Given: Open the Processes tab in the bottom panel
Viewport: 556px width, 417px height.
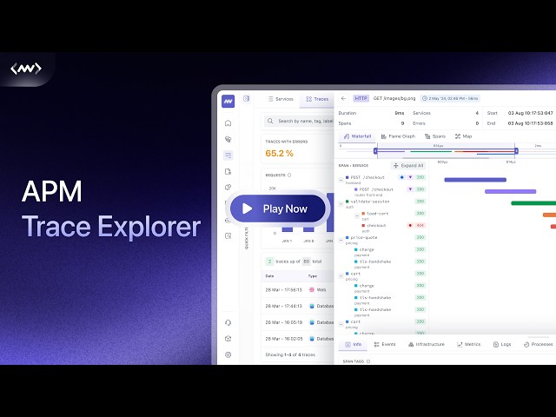Looking at the screenshot, I should pos(539,344).
